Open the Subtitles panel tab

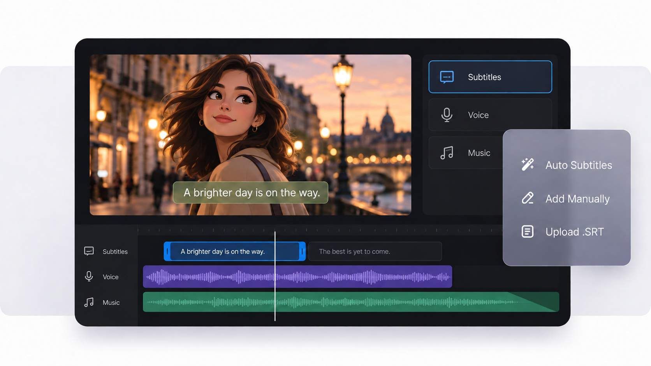(x=490, y=77)
